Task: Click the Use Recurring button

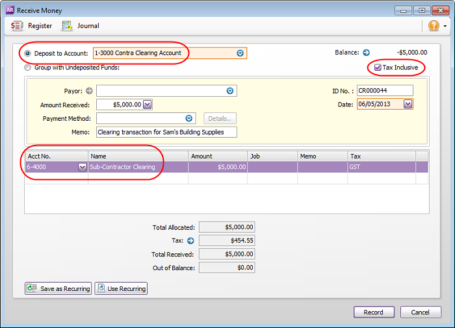Action: 121,288
